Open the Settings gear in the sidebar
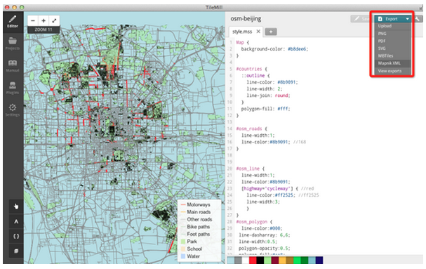Image resolution: width=426 pixels, height=269 pixels. (13, 110)
